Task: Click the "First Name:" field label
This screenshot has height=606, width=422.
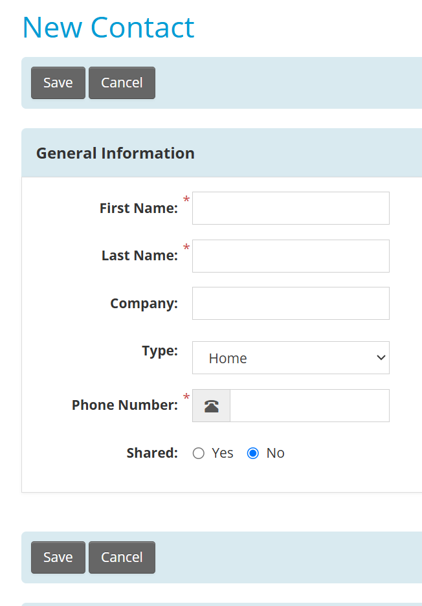Action: tap(139, 208)
